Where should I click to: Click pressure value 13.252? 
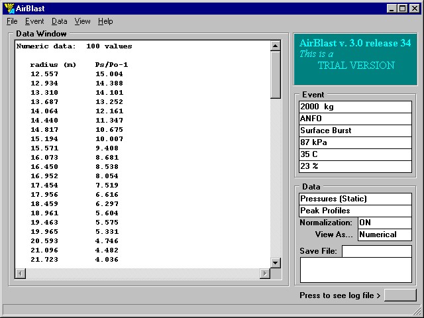109,102
